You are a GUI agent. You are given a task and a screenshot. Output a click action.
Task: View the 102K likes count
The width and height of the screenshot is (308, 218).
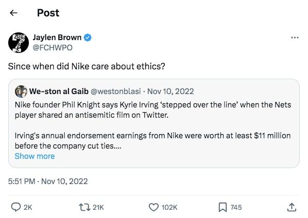point(169,207)
